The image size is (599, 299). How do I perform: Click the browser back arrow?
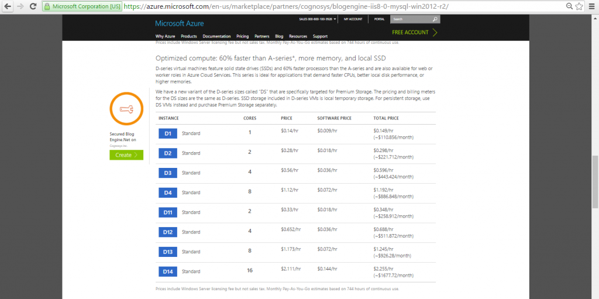pos(8,6)
